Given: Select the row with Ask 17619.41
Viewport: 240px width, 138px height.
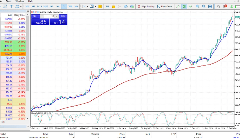Looking at the screenshot, I should pyautogui.click(x=13, y=42).
